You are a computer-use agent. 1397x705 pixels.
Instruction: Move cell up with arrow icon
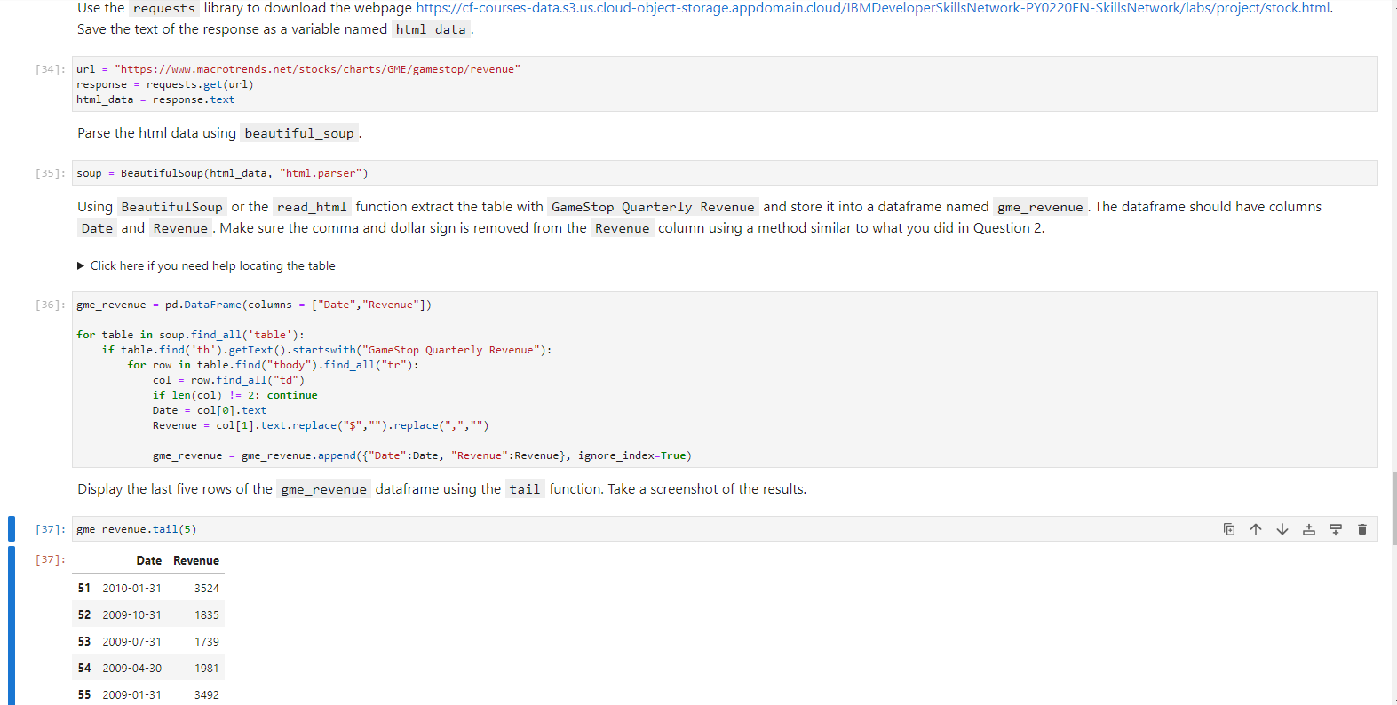coord(1256,529)
